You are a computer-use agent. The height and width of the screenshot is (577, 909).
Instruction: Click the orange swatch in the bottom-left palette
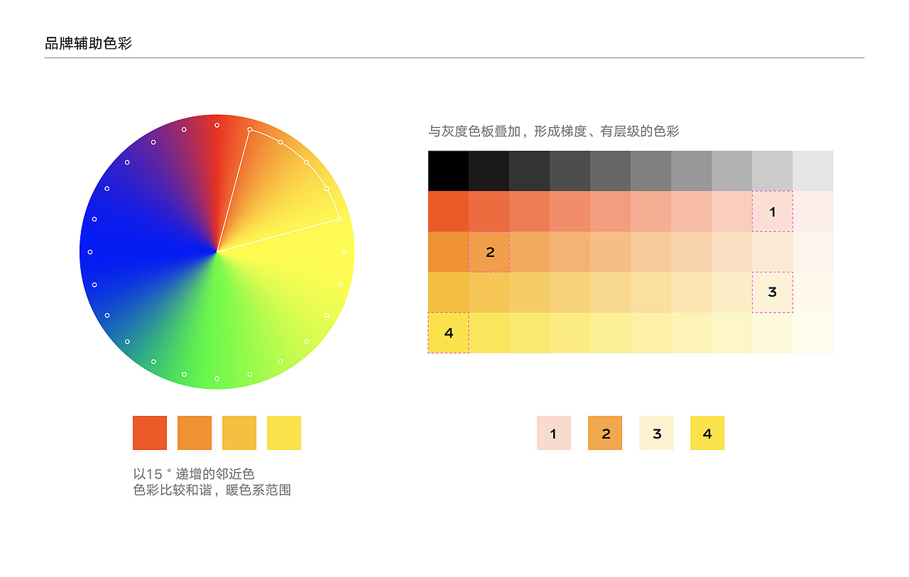click(x=195, y=432)
